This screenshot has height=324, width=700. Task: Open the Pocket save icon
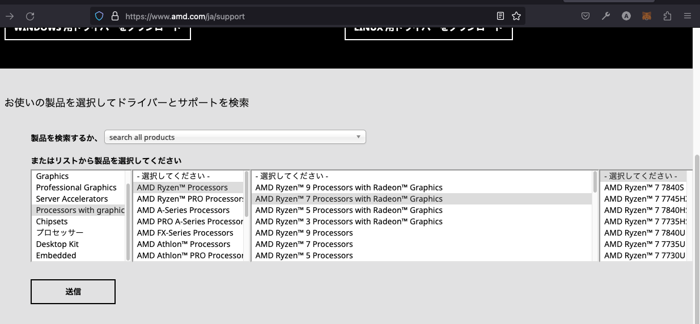point(586,16)
